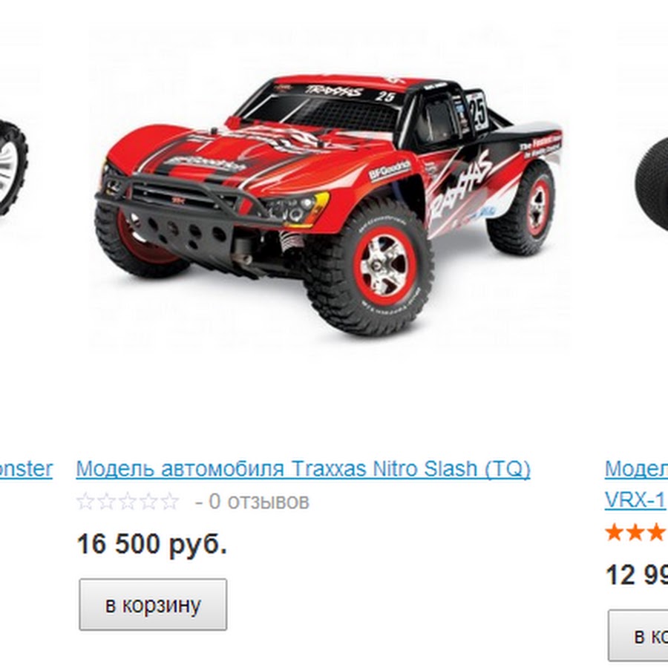668x668 pixels.
Task: Click the second orange rating star
Action: [635, 532]
